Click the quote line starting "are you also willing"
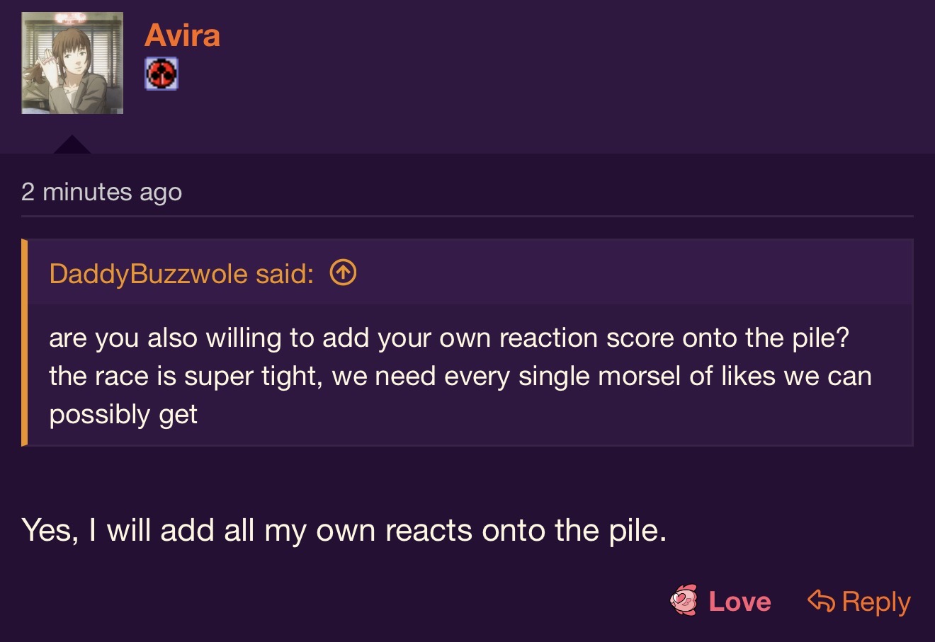Image resolution: width=935 pixels, height=642 pixels. click(x=448, y=338)
